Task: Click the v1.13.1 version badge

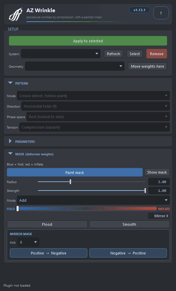Action: point(139,10)
